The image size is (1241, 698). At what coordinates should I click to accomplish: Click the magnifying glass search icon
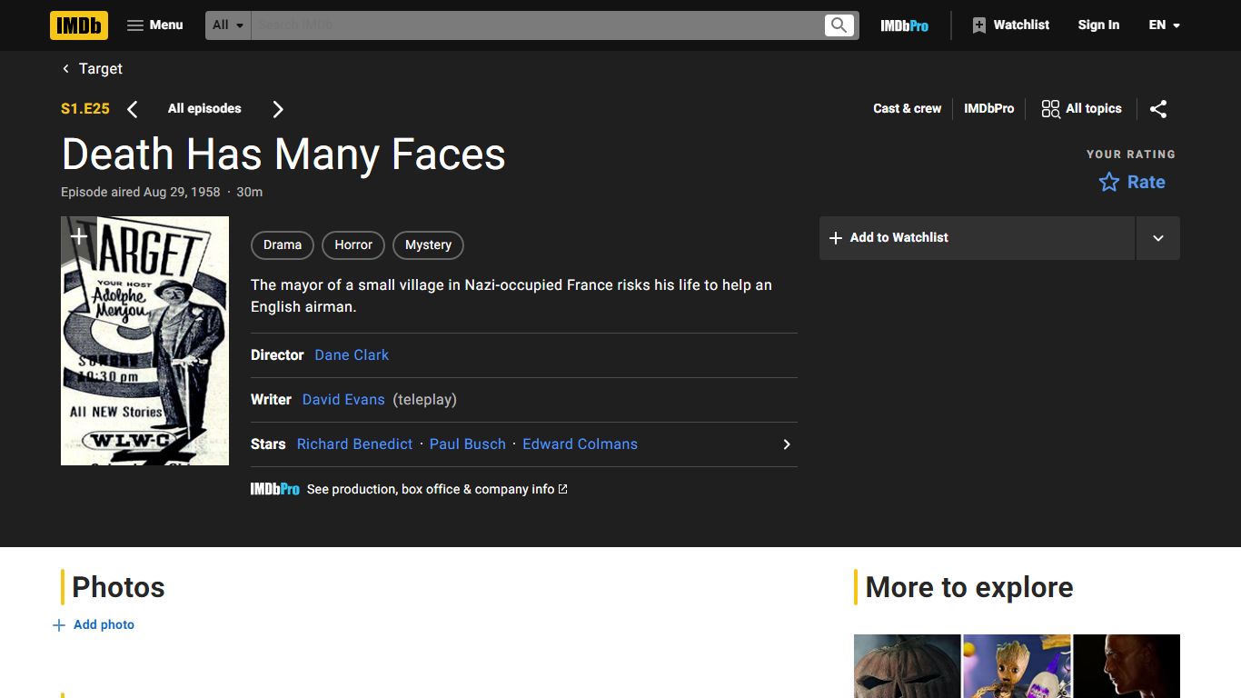[839, 25]
